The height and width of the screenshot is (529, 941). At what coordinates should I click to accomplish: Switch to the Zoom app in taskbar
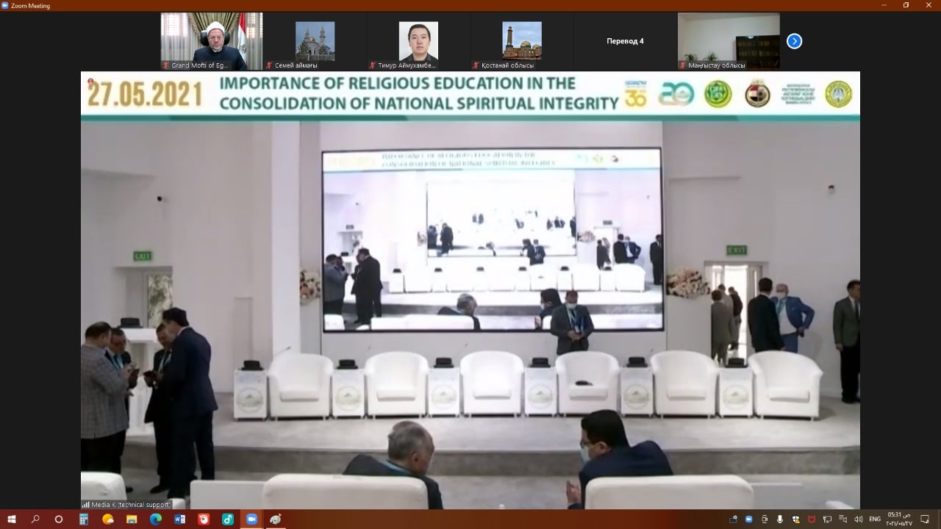coord(251,519)
